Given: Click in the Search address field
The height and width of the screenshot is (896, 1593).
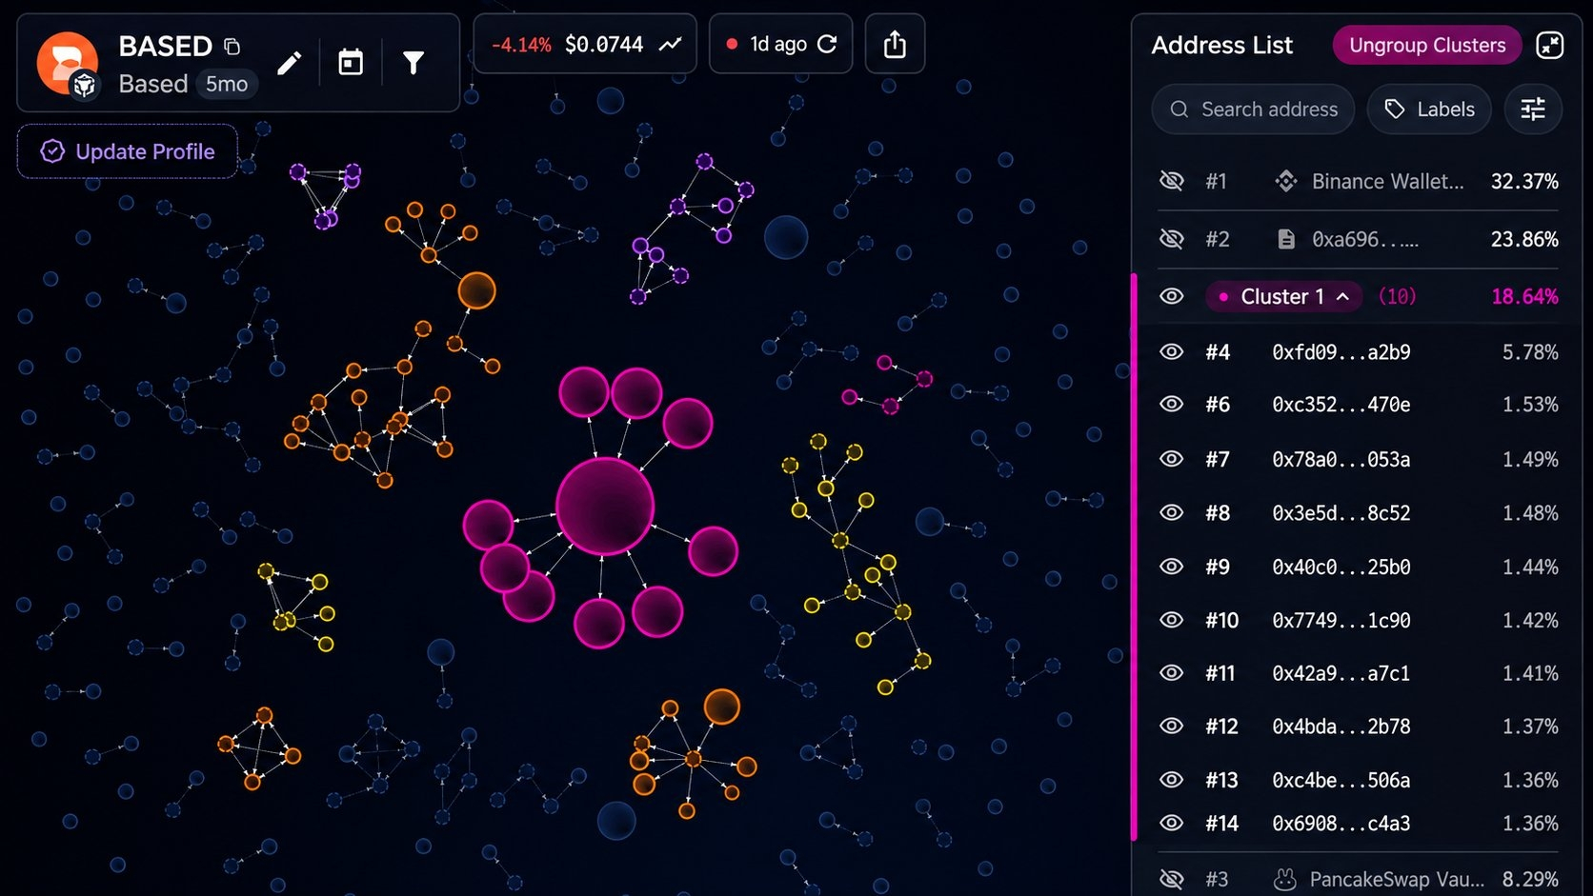Looking at the screenshot, I should pos(1252,110).
